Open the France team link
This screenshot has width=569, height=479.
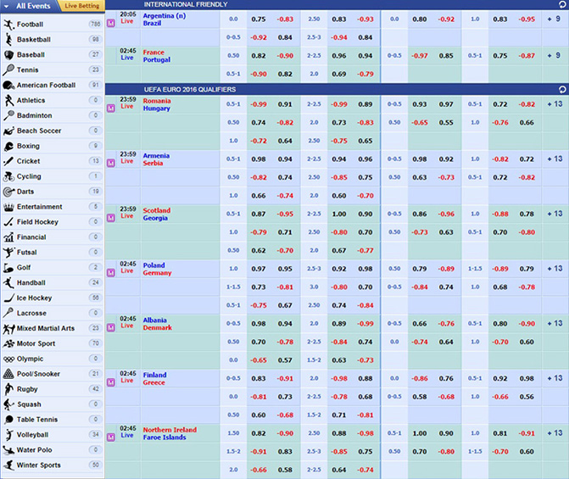point(153,53)
